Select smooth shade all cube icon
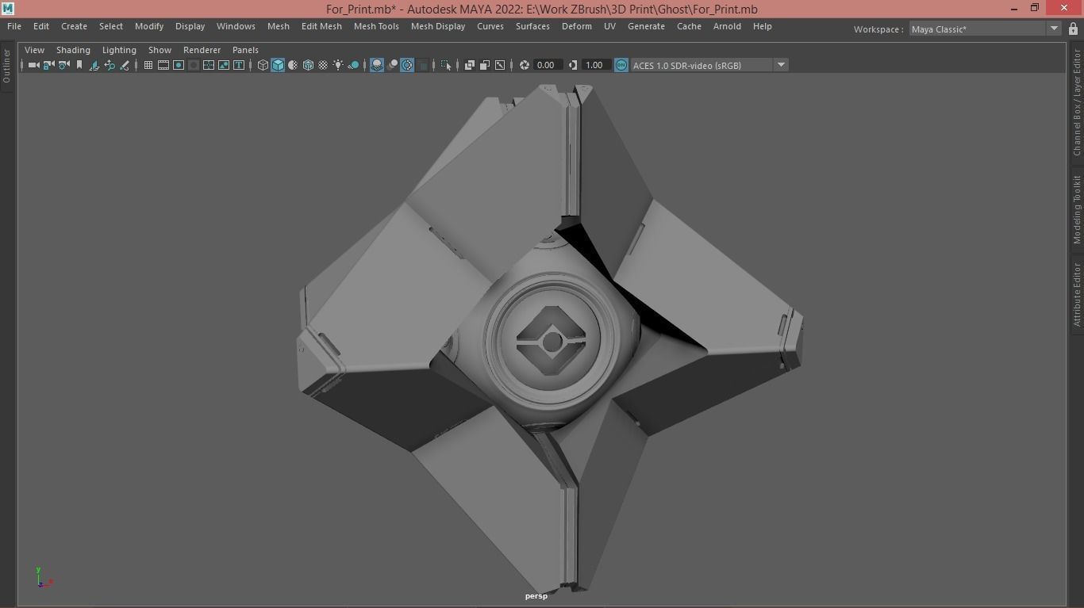The image size is (1084, 608). (x=278, y=65)
